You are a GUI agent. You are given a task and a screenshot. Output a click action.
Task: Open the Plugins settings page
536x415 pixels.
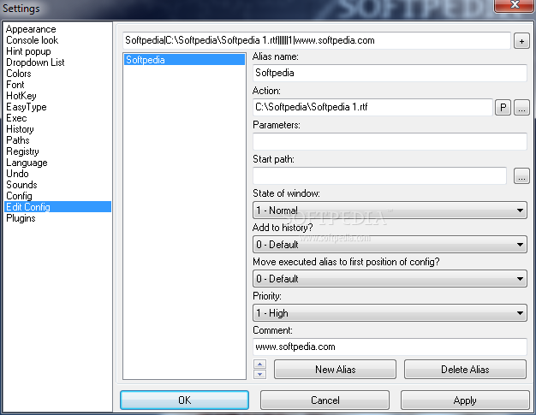tap(57, 218)
